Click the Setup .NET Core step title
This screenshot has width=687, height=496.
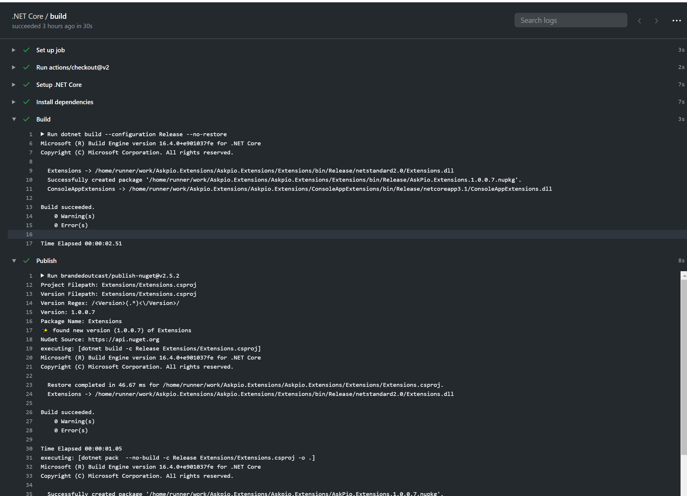[59, 85]
